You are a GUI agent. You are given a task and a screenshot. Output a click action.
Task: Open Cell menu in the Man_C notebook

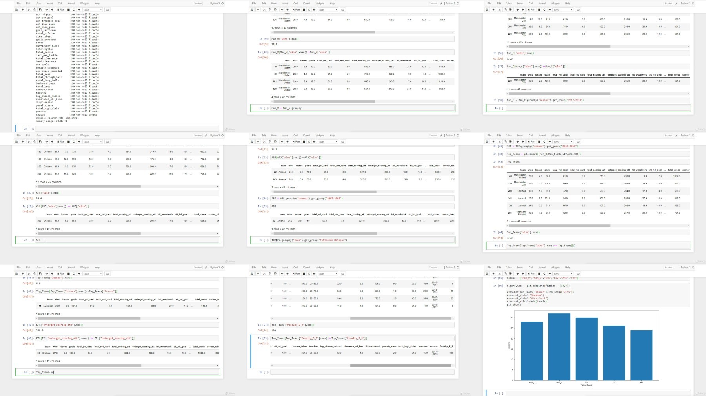(x=531, y=4)
